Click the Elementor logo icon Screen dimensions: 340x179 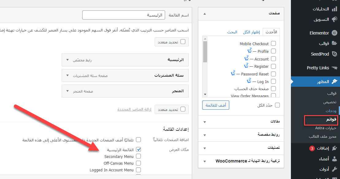(334, 33)
